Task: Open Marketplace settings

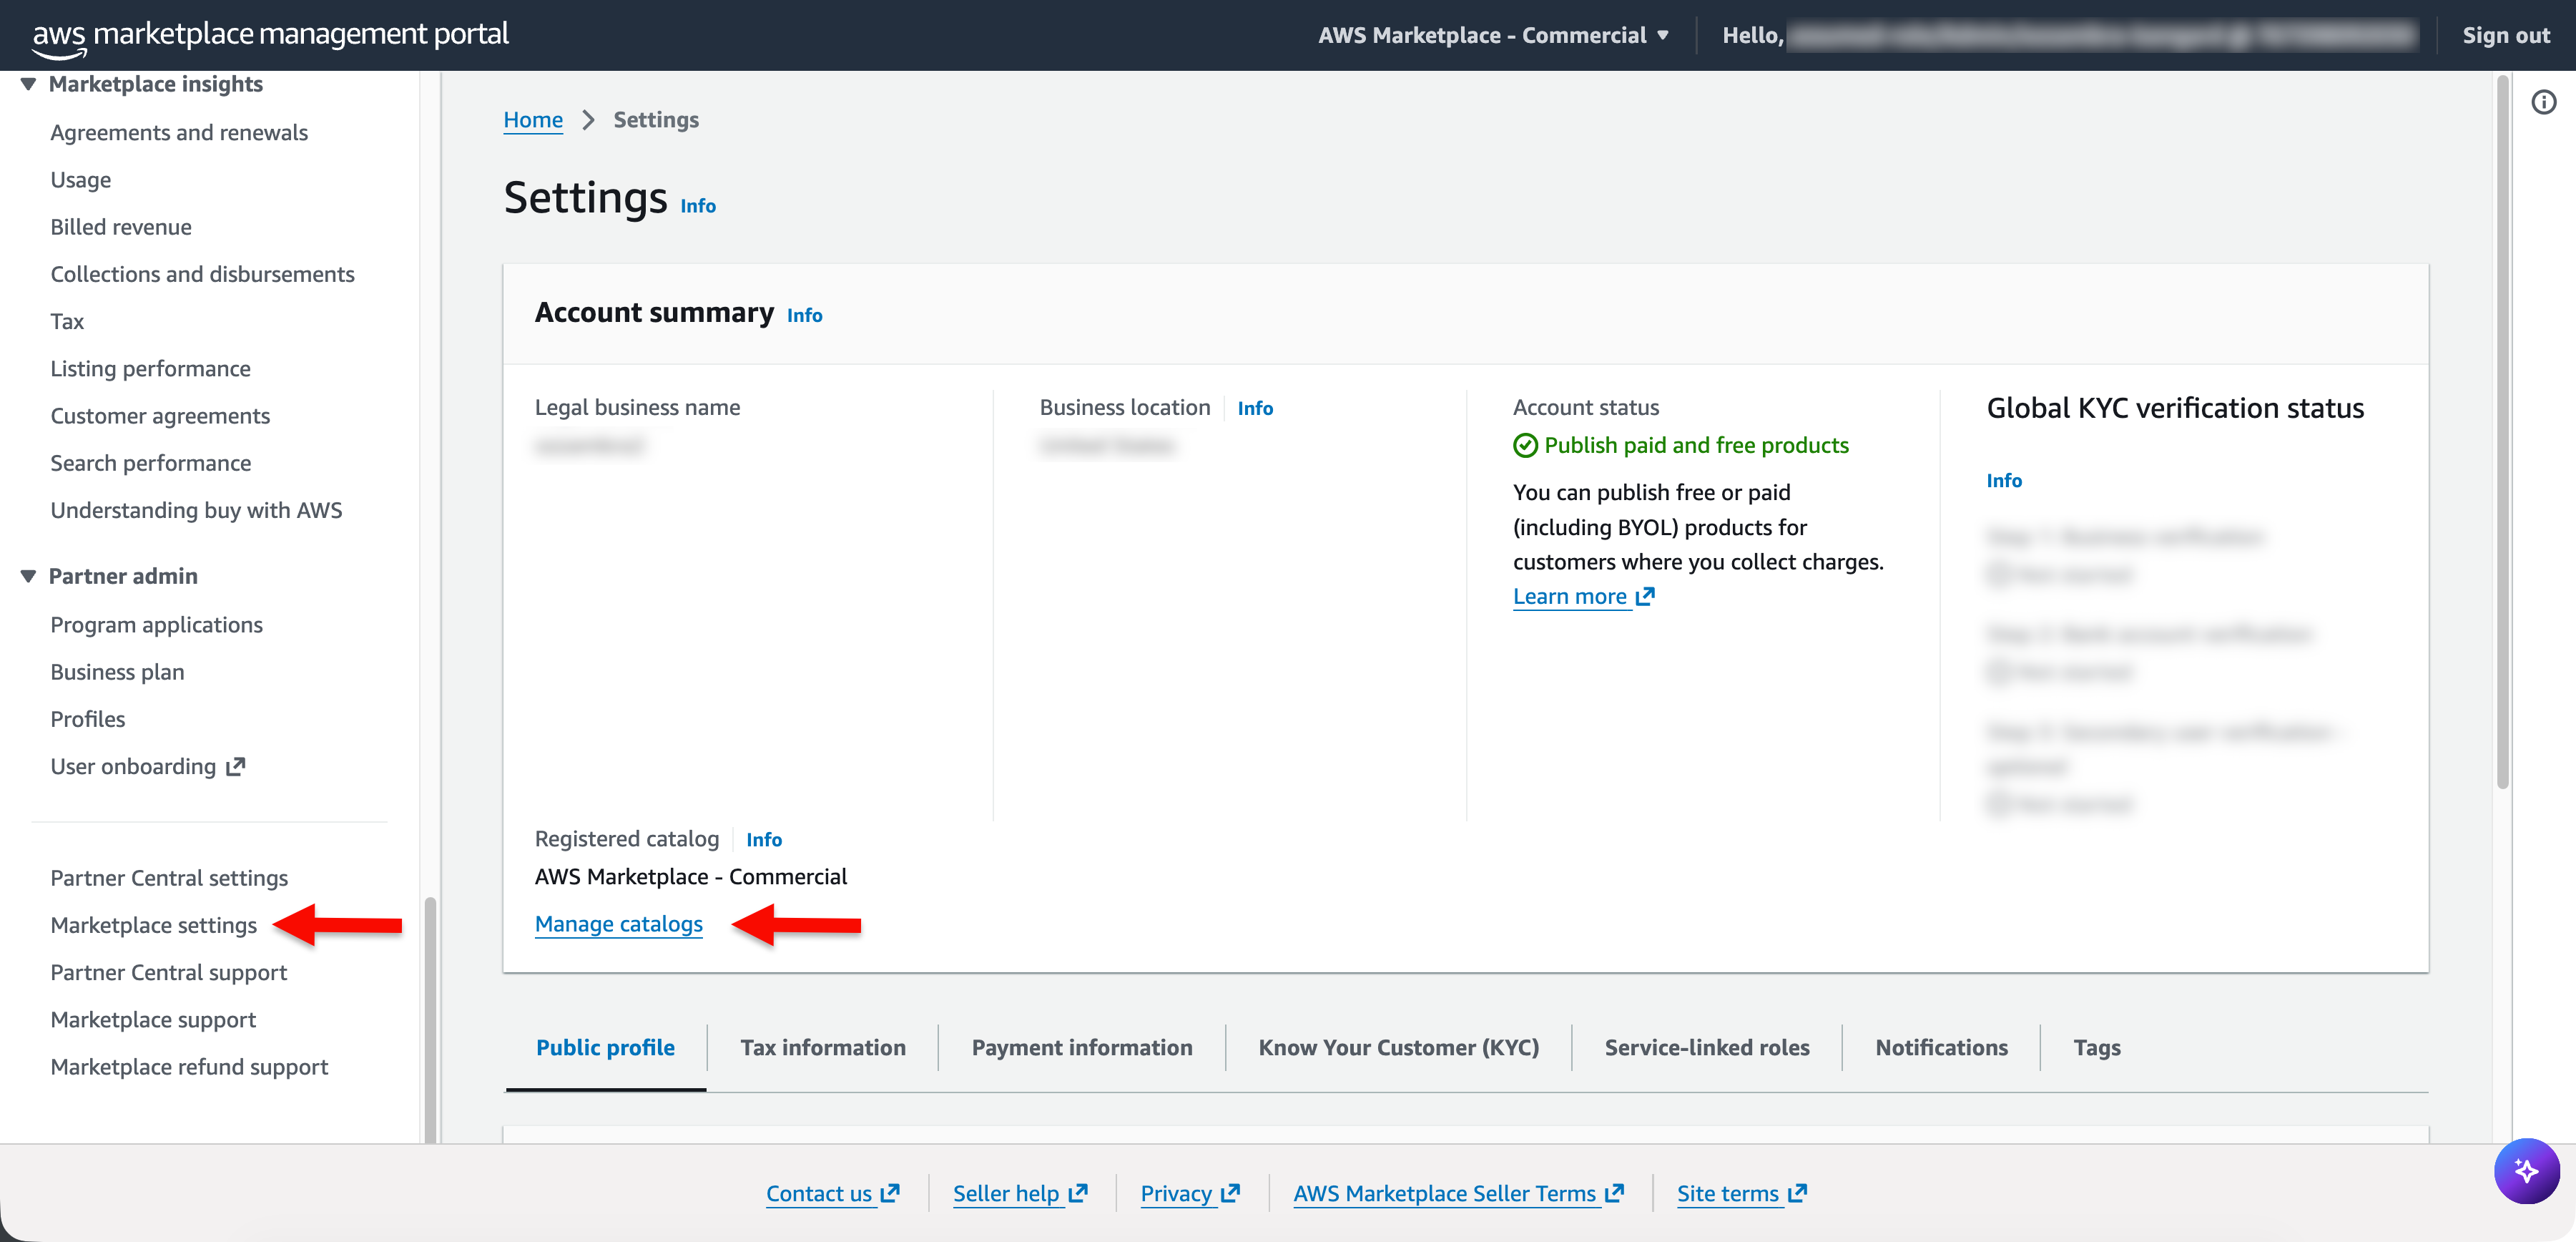Action: pos(153,925)
